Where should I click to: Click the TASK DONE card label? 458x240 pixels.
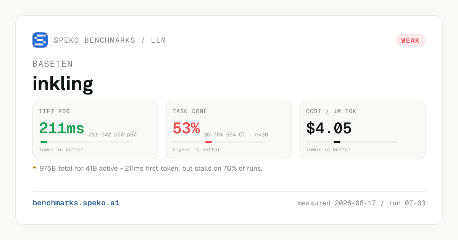click(190, 112)
